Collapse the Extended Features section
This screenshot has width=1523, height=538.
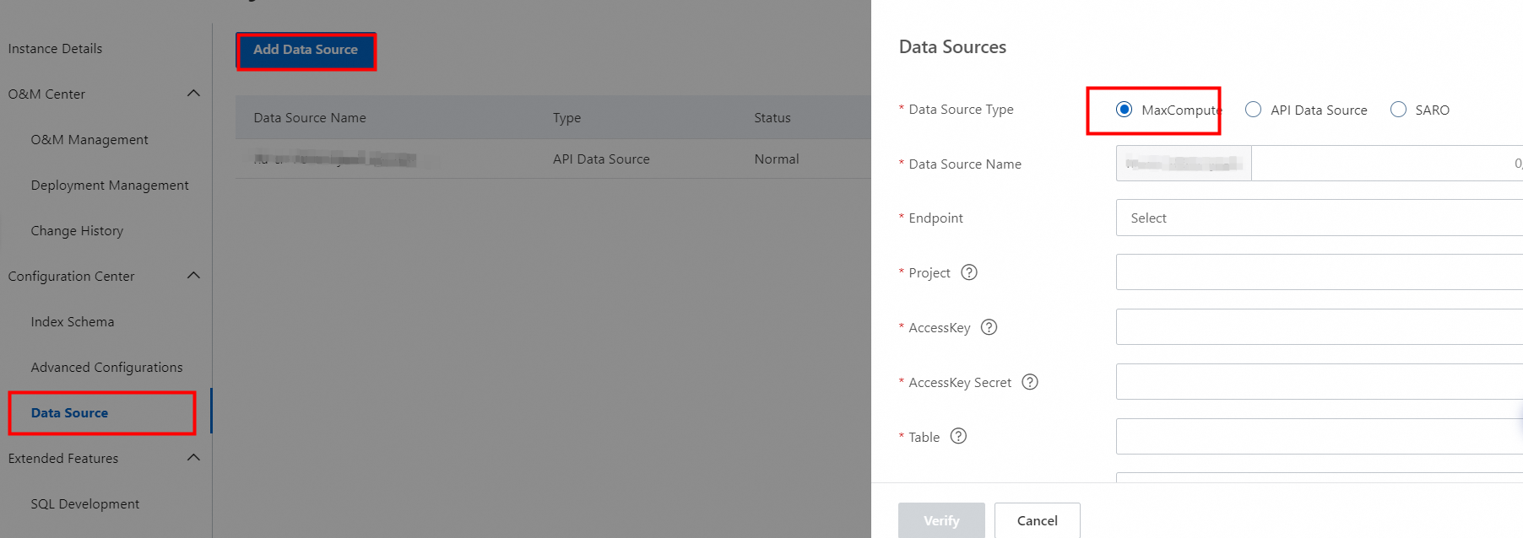[x=193, y=458]
